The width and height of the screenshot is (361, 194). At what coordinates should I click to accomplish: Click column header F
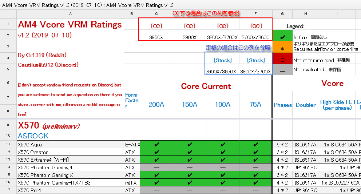(x=255, y=14)
